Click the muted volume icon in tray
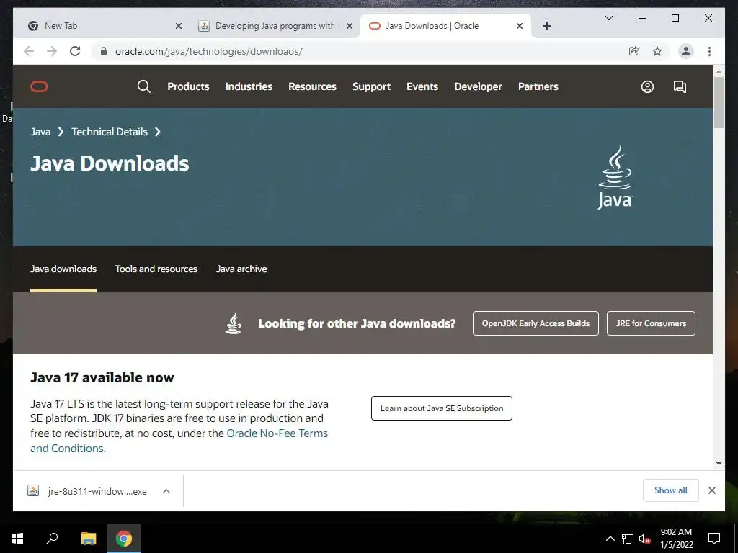The image size is (738, 553). (x=644, y=539)
